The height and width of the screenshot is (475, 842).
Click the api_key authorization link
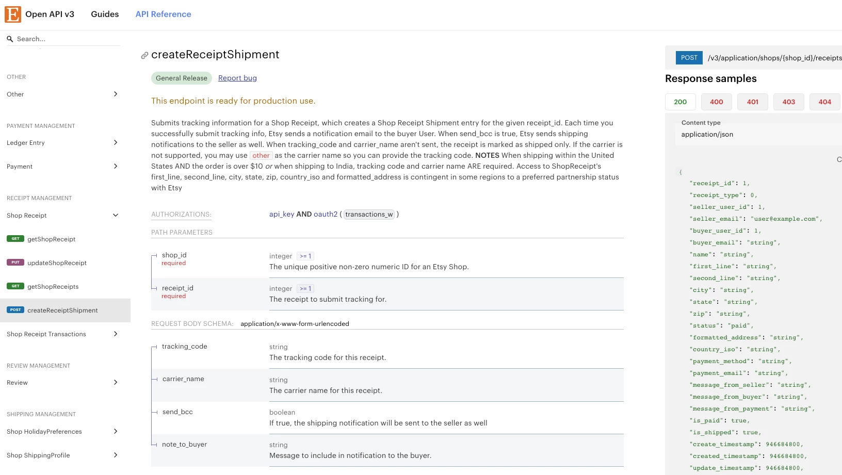pos(282,214)
